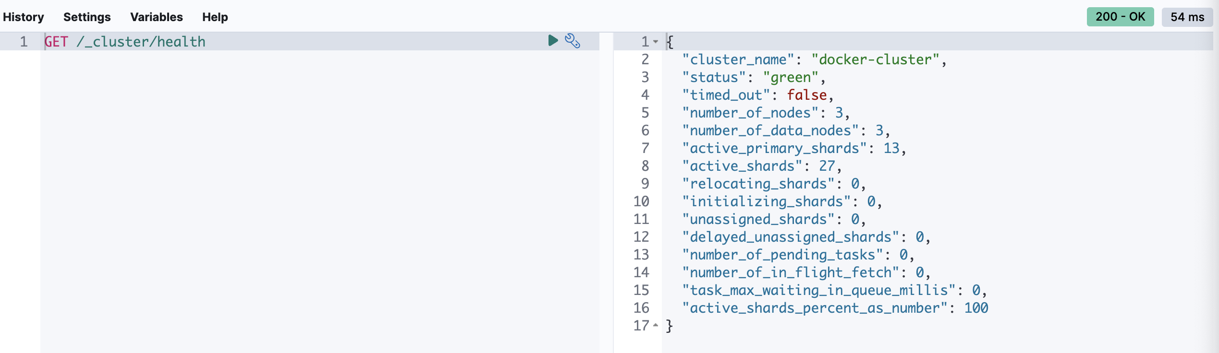Click the 54 ms response time badge
The image size is (1219, 353).
[1187, 17]
